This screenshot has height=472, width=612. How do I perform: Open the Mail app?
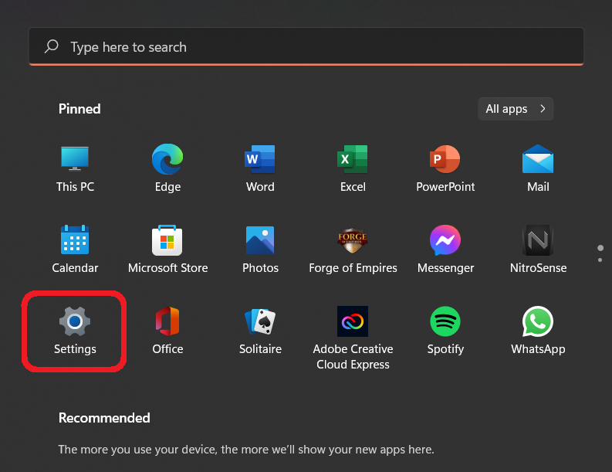538,169
